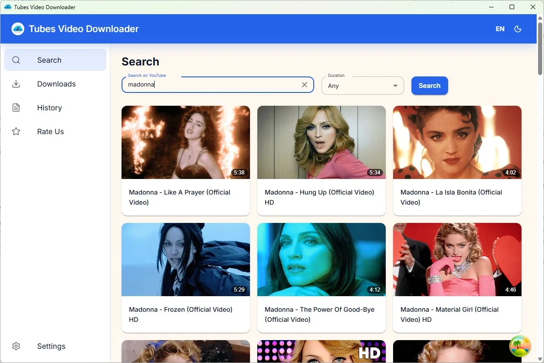The width and height of the screenshot is (544, 363).
Task: Click the 'Tubes Video Downloader' header title
Action: click(x=83, y=29)
